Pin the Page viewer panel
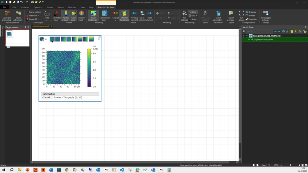308x173 pixels. (25, 27)
